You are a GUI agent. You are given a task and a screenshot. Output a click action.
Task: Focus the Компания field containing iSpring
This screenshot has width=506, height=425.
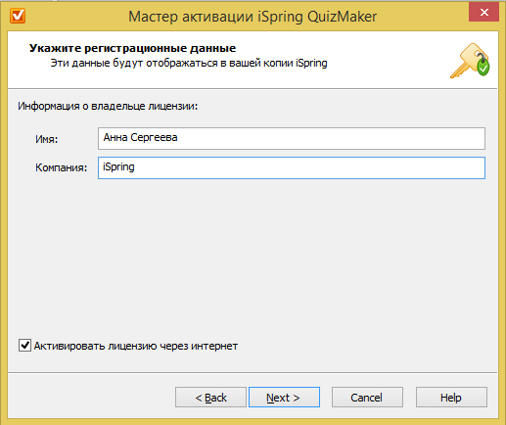tap(292, 167)
